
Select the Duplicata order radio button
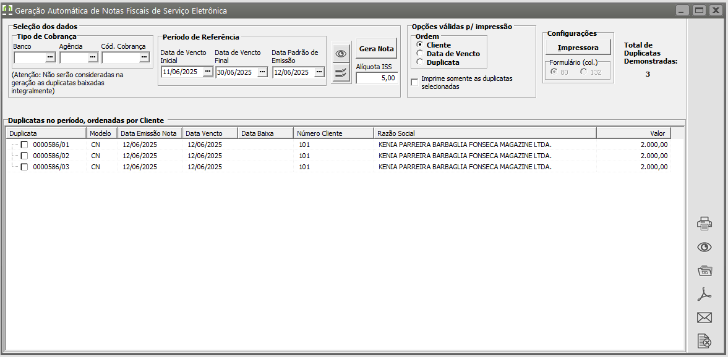[x=420, y=62]
